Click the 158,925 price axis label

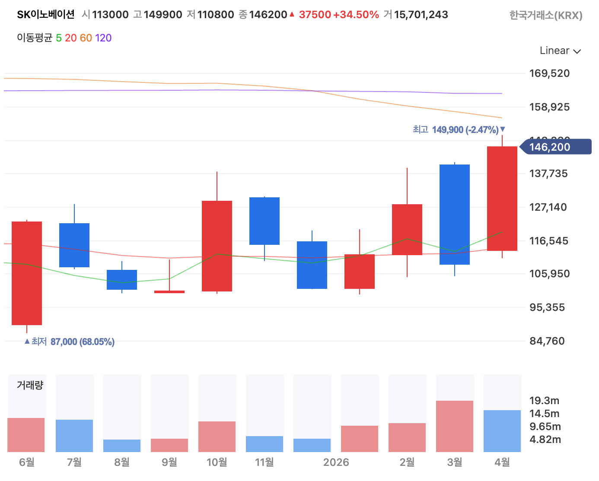(x=550, y=107)
